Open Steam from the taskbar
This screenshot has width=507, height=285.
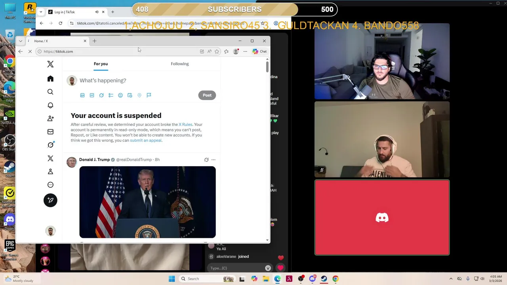pos(324,279)
